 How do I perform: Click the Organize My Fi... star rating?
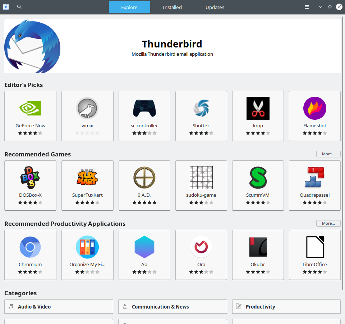coord(87,272)
